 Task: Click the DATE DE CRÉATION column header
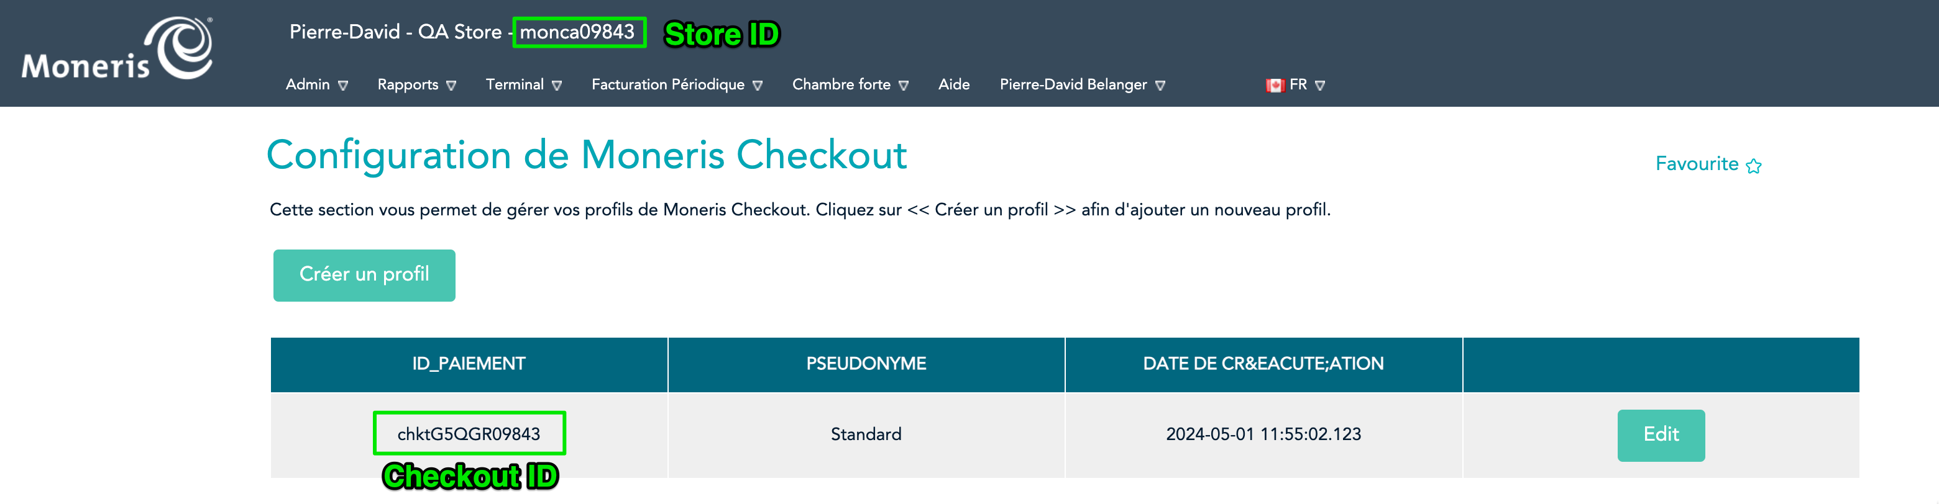[x=1263, y=364]
